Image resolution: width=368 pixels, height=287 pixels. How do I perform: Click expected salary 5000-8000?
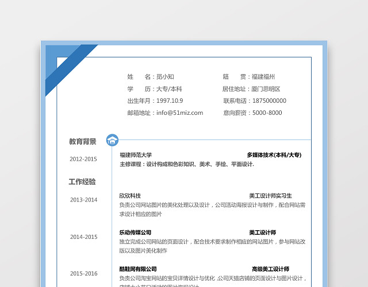pos(267,113)
